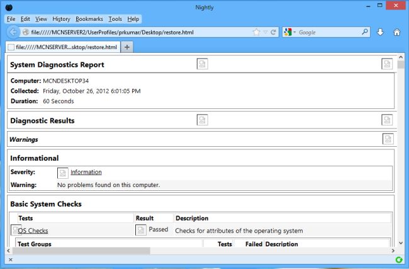Bookmark this page with the star icon
Viewport: 409px width, 269px height.
(256, 32)
